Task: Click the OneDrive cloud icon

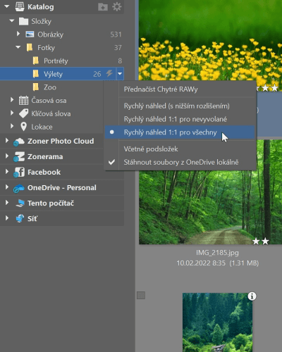Action: 19,188
